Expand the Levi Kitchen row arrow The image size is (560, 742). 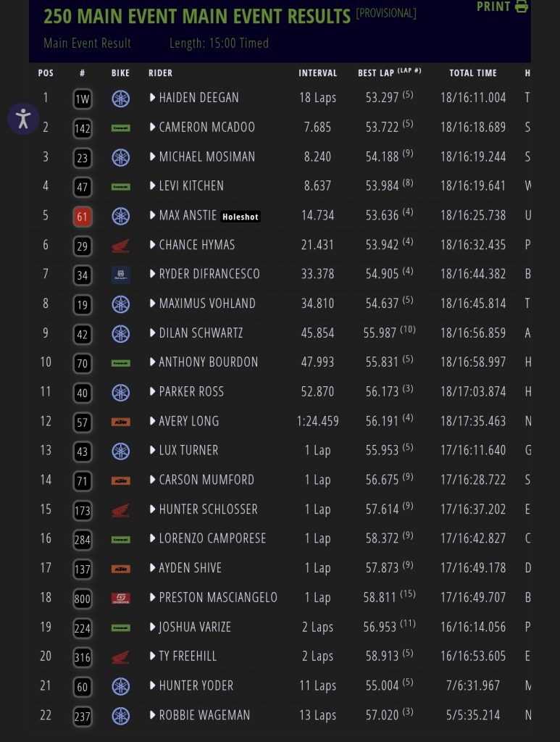pos(153,186)
